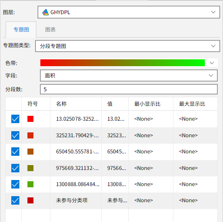Disable the 未参与分类项 checkbox
The height and width of the screenshot is (222, 223).
pos(15,201)
